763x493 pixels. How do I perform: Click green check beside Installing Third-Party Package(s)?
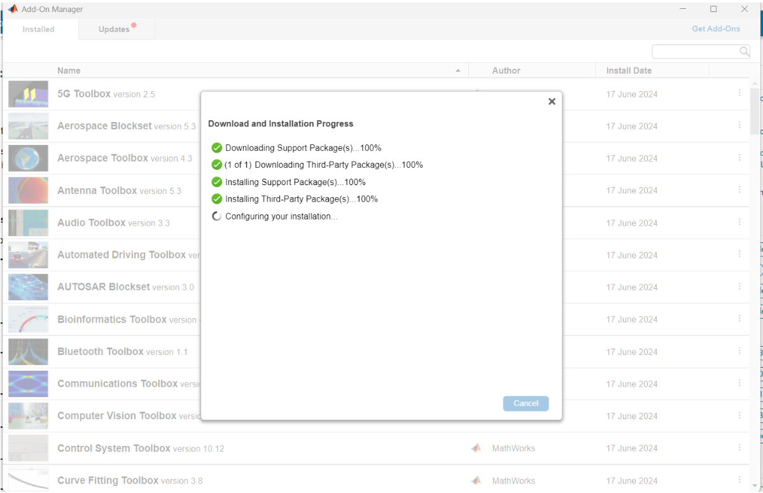coord(216,199)
